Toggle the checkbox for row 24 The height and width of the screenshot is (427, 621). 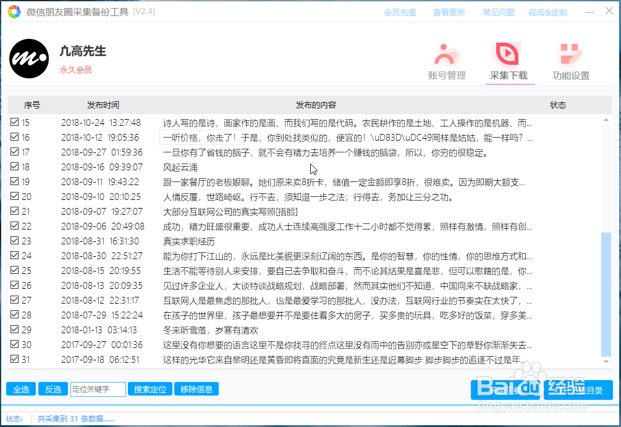15,255
